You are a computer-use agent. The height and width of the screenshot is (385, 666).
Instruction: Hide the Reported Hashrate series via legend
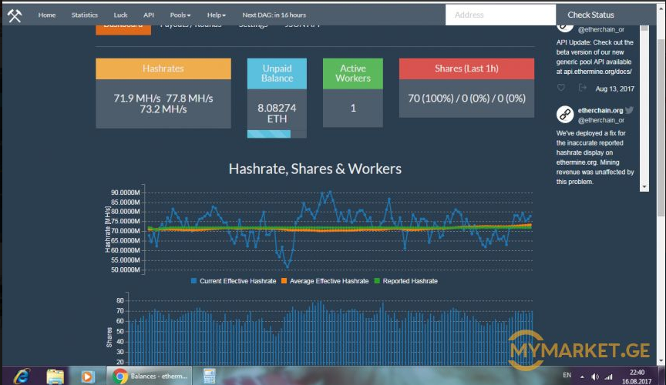coord(409,281)
